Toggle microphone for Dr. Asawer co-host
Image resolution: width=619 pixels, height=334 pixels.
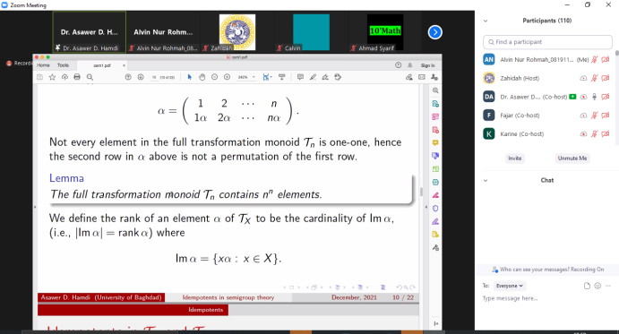[x=595, y=97]
